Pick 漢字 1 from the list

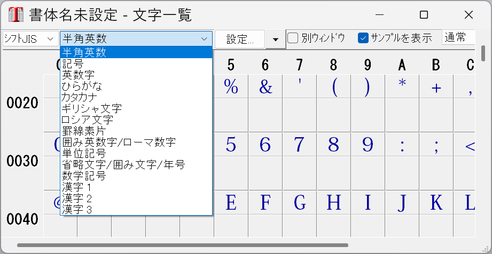tap(77, 187)
